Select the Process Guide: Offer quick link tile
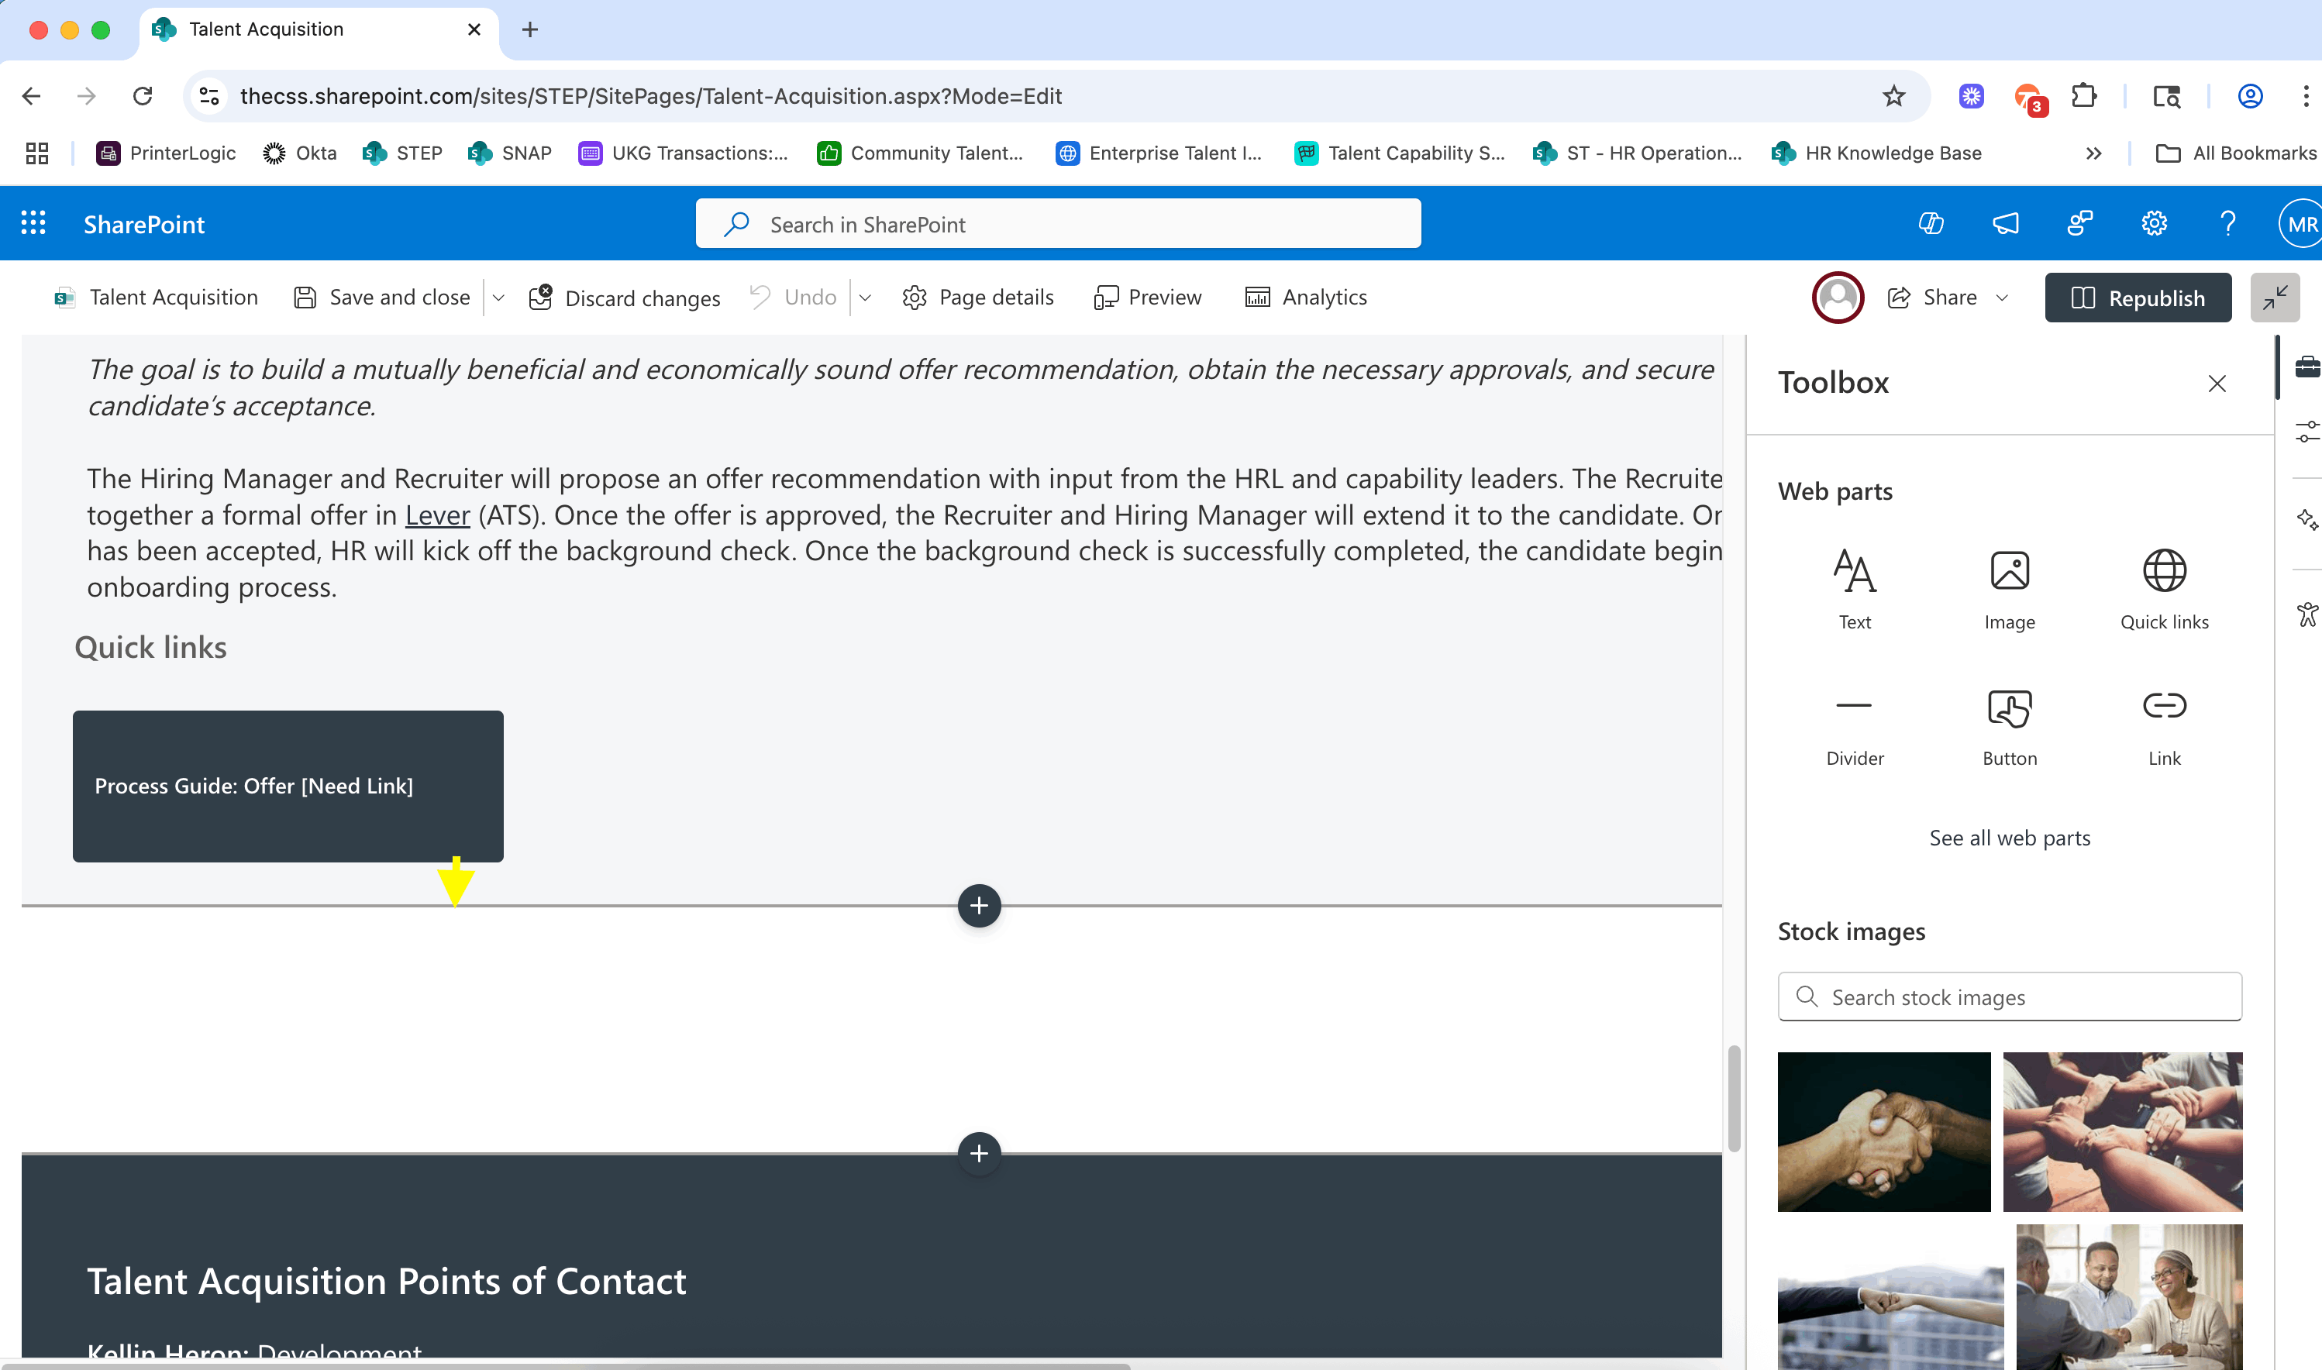 288,786
